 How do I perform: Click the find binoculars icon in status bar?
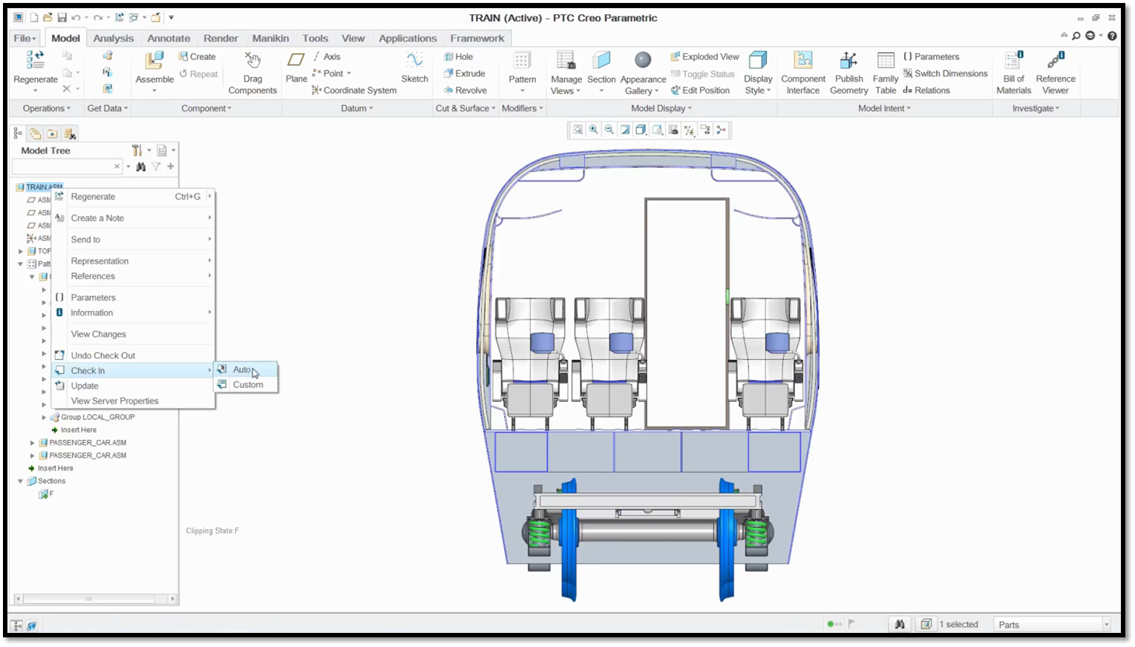(900, 625)
